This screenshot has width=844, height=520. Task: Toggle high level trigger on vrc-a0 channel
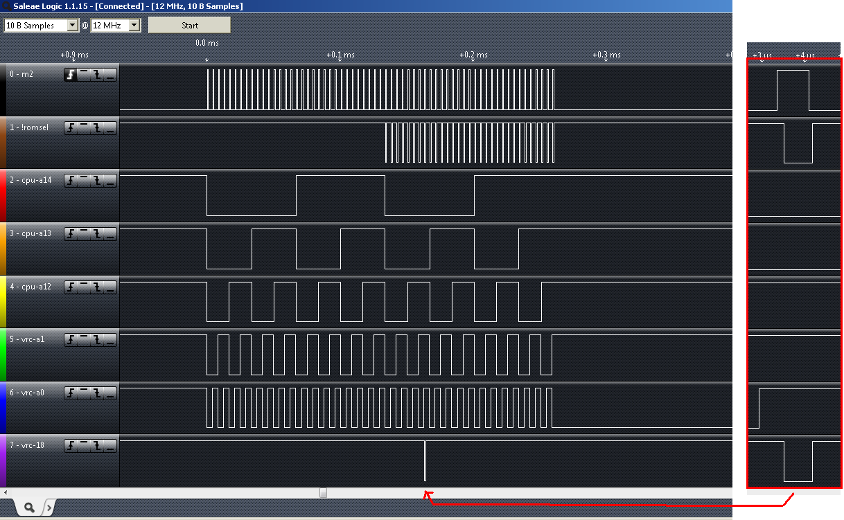pyautogui.click(x=84, y=393)
